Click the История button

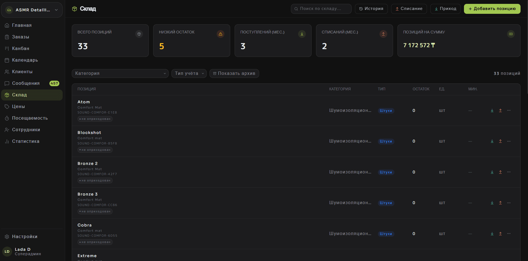coord(371,9)
